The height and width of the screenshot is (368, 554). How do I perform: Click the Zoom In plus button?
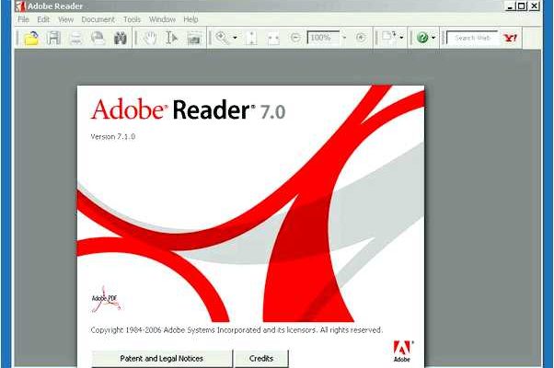tap(361, 37)
